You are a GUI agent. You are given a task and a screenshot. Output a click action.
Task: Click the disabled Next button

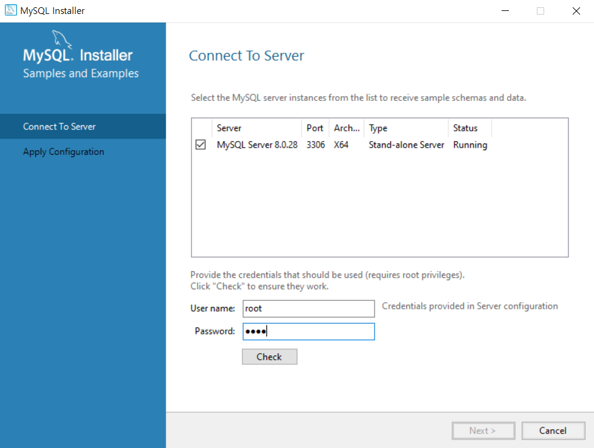coord(483,430)
